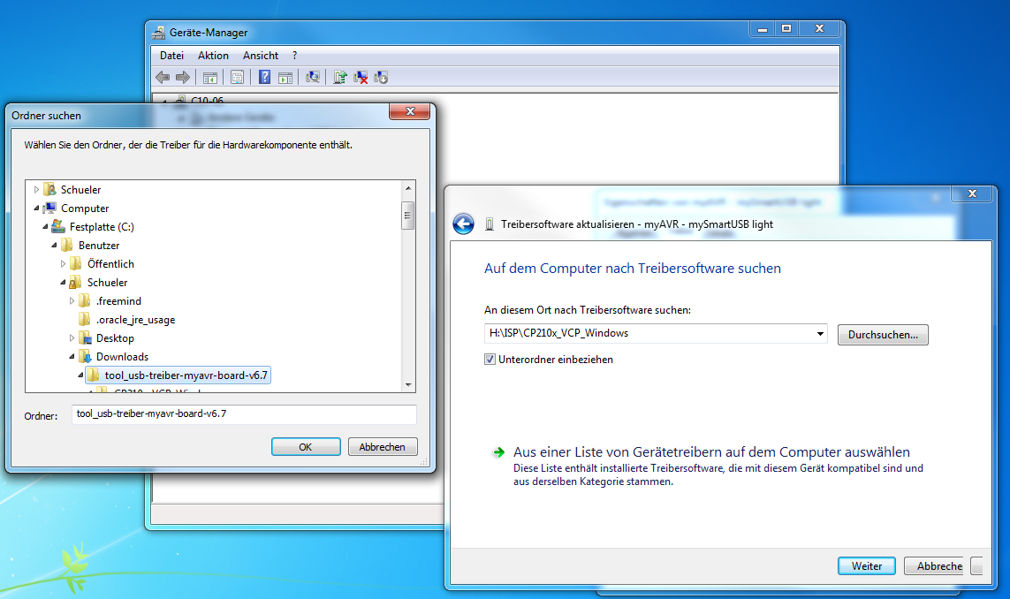
Task: Open the driver search path dropdown
Action: (821, 334)
